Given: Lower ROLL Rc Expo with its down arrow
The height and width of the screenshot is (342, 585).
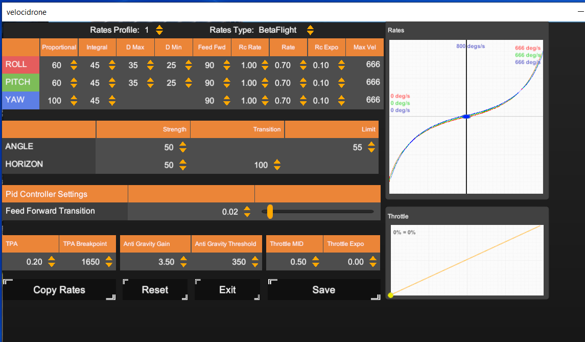Looking at the screenshot, I should pos(341,68).
